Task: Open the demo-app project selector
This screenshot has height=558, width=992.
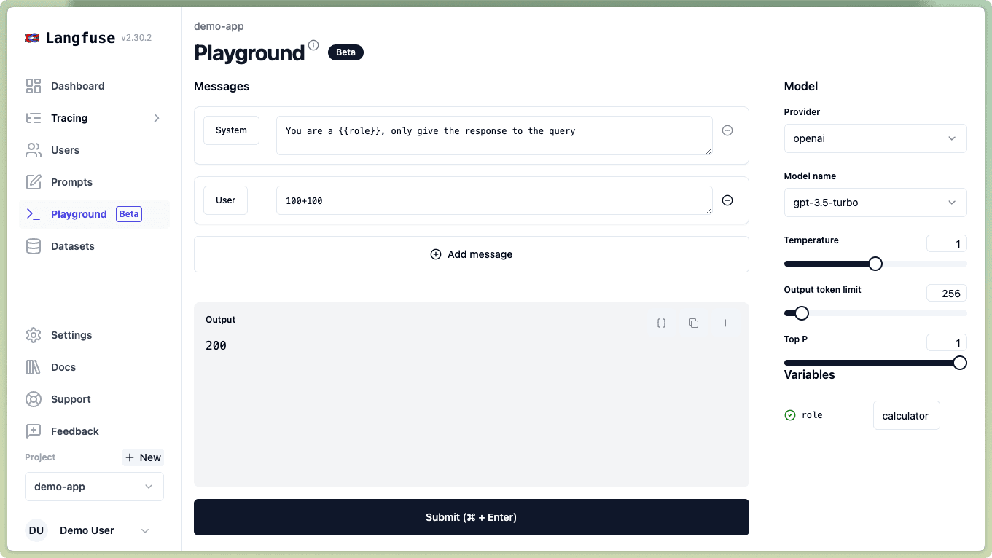Action: tap(94, 486)
